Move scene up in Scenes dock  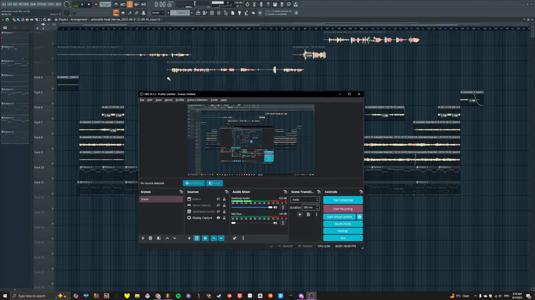coord(167,238)
